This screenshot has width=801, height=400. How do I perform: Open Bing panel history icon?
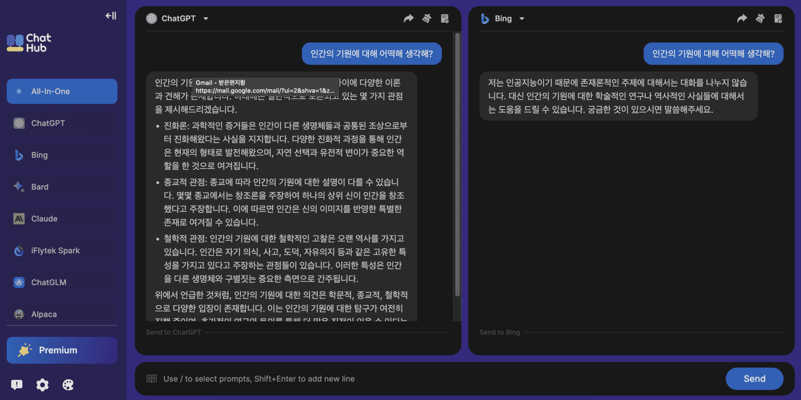pos(778,18)
